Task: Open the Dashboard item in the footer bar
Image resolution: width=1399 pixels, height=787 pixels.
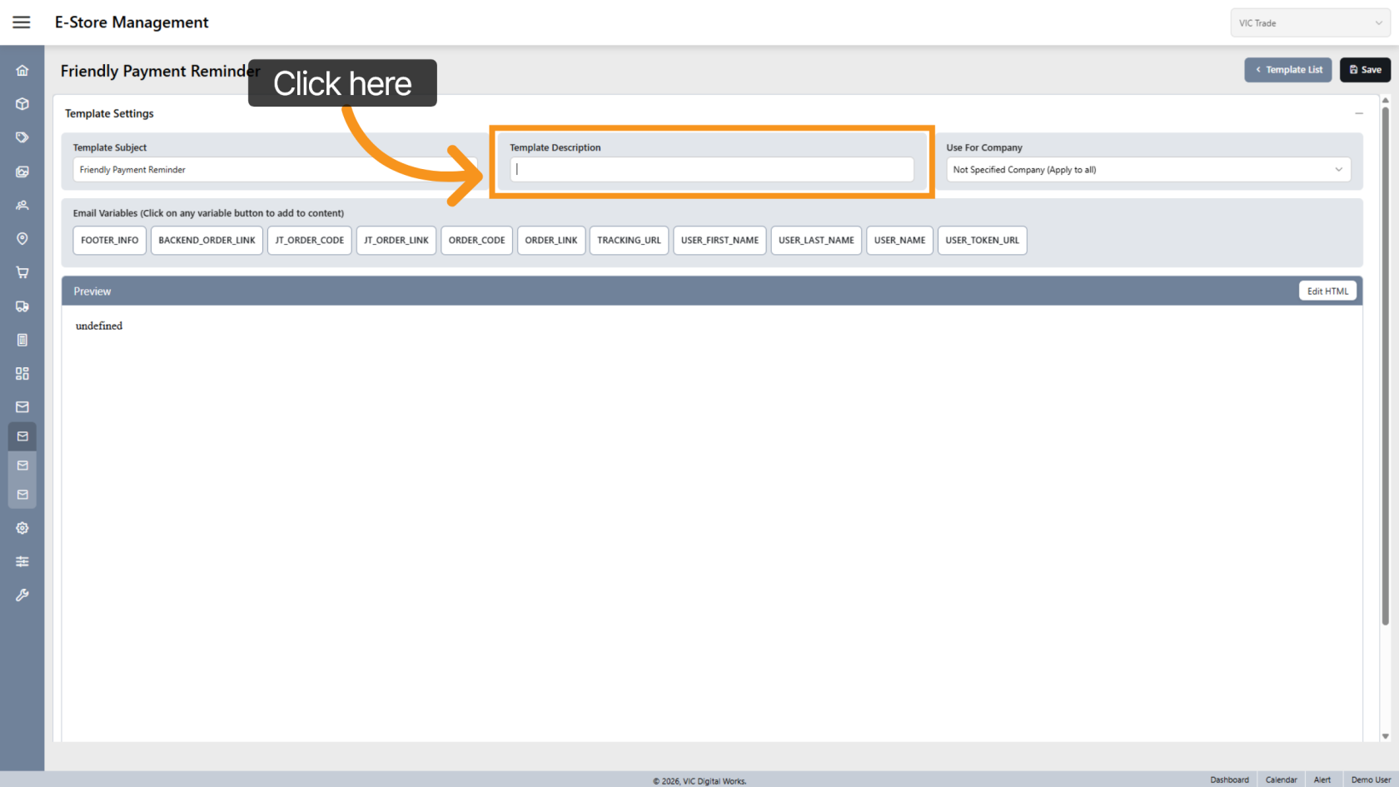Action: point(1230,780)
